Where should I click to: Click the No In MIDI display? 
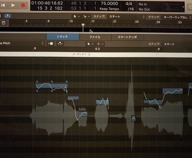pyautogui.click(x=143, y=4)
